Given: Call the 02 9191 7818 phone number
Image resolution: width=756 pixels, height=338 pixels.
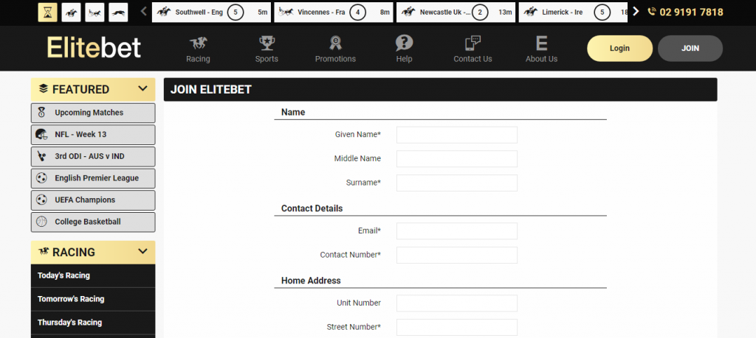Looking at the screenshot, I should pyautogui.click(x=686, y=12).
